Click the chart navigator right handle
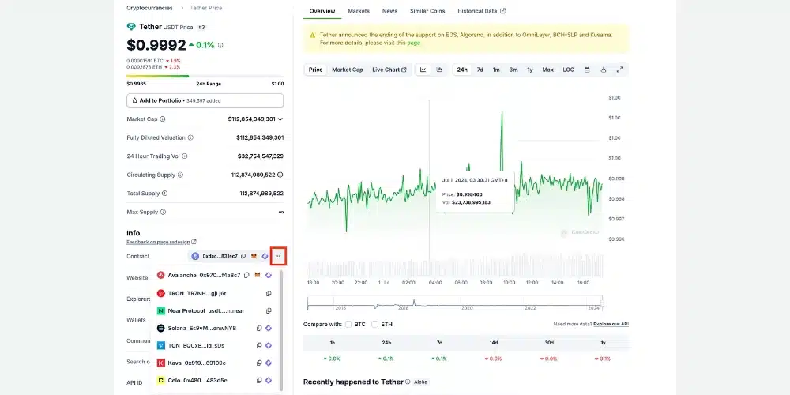 click(602, 303)
